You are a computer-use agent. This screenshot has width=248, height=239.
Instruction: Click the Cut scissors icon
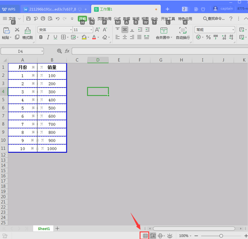pos(17,30)
